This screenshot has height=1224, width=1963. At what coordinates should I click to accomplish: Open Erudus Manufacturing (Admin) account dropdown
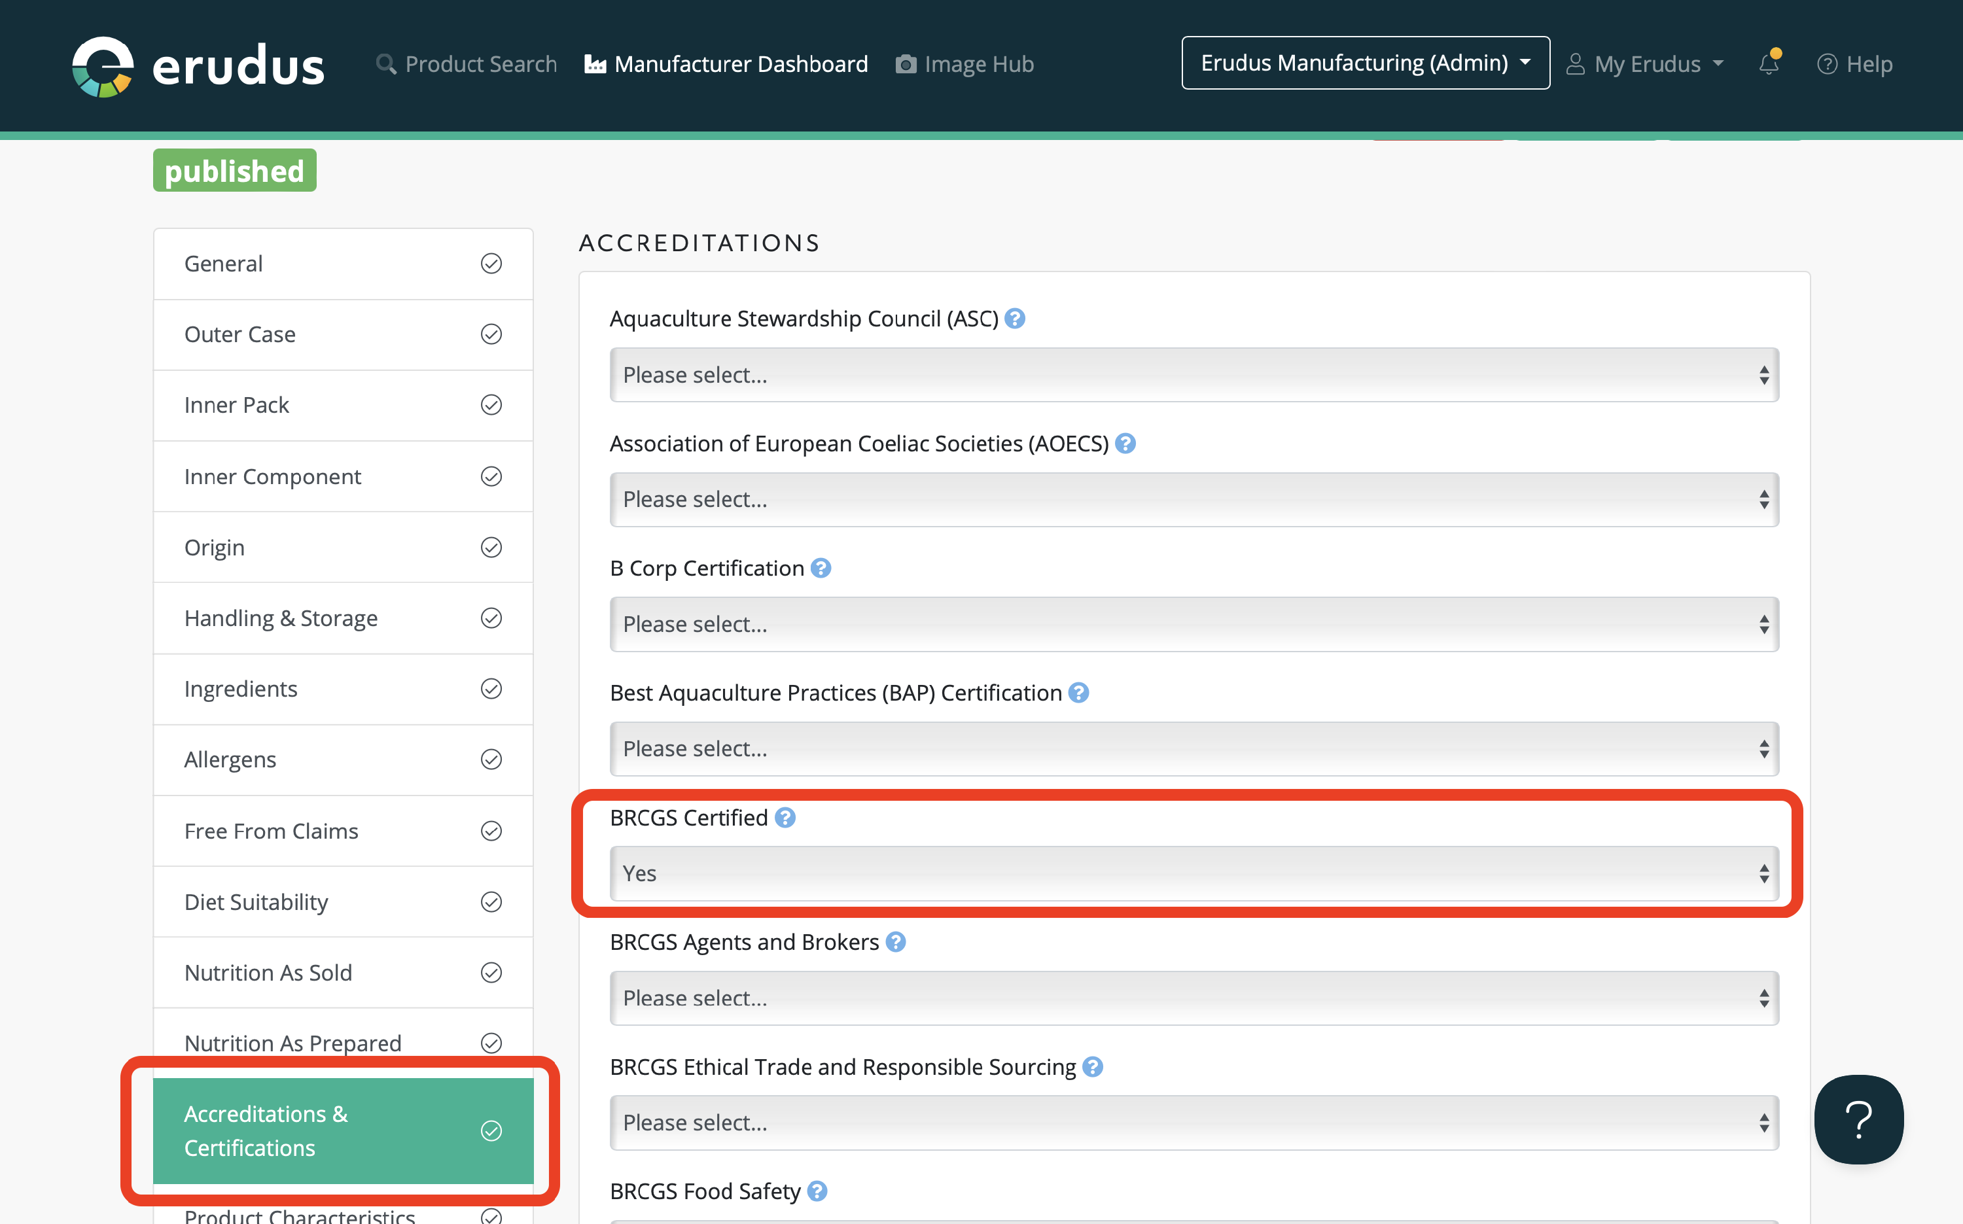pyautogui.click(x=1366, y=63)
